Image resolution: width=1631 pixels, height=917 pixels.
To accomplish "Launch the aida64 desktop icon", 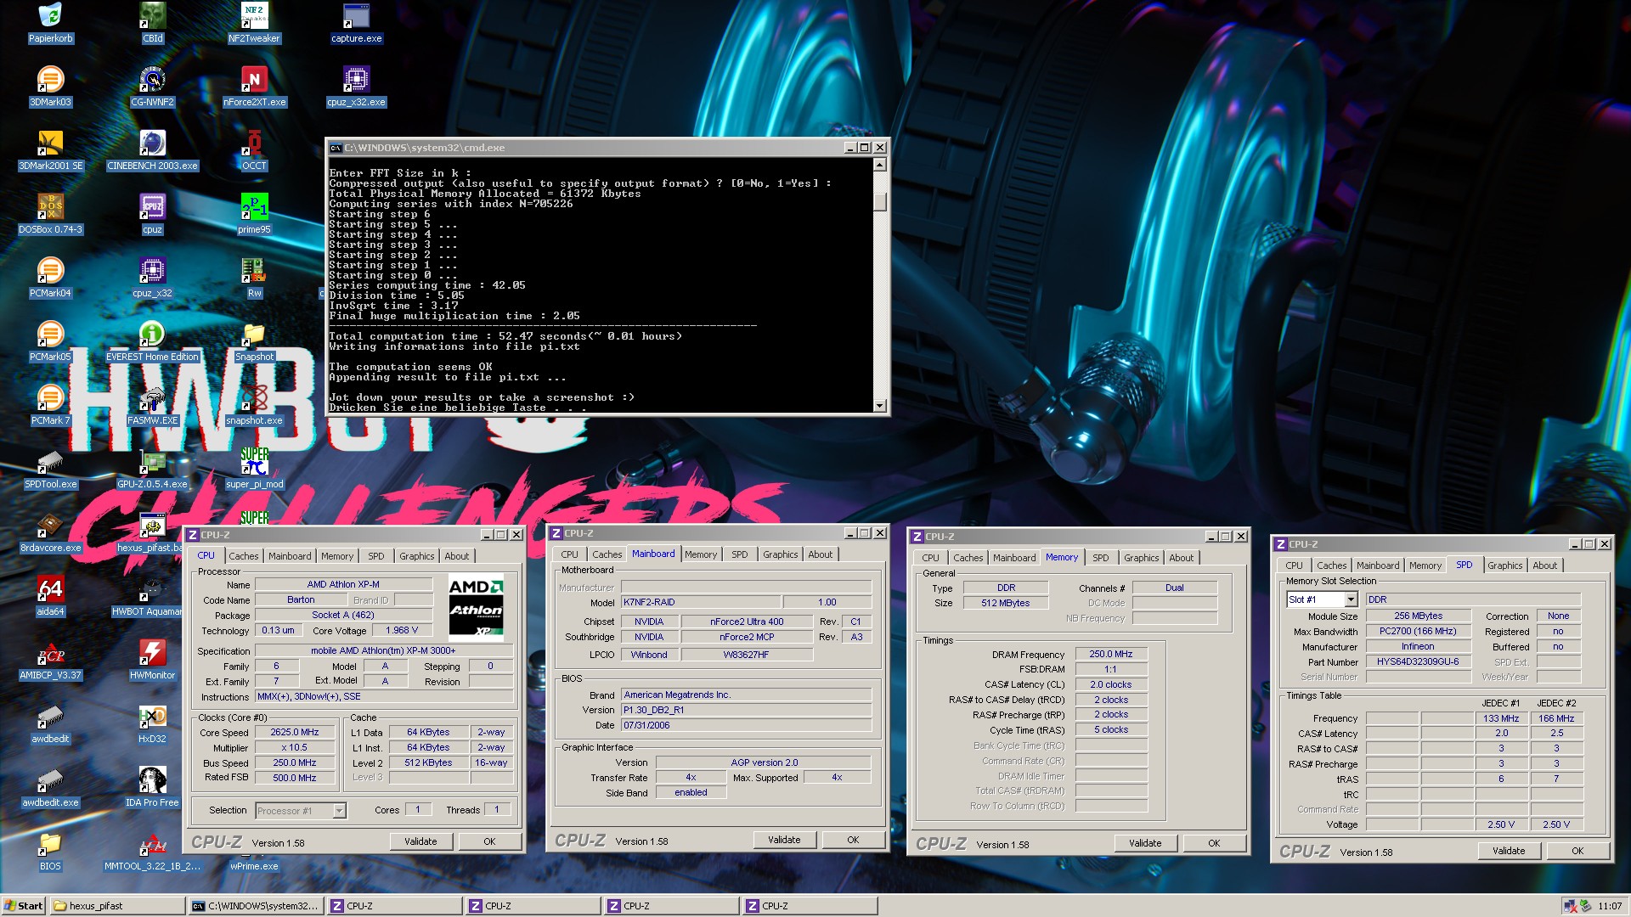I will point(50,596).
